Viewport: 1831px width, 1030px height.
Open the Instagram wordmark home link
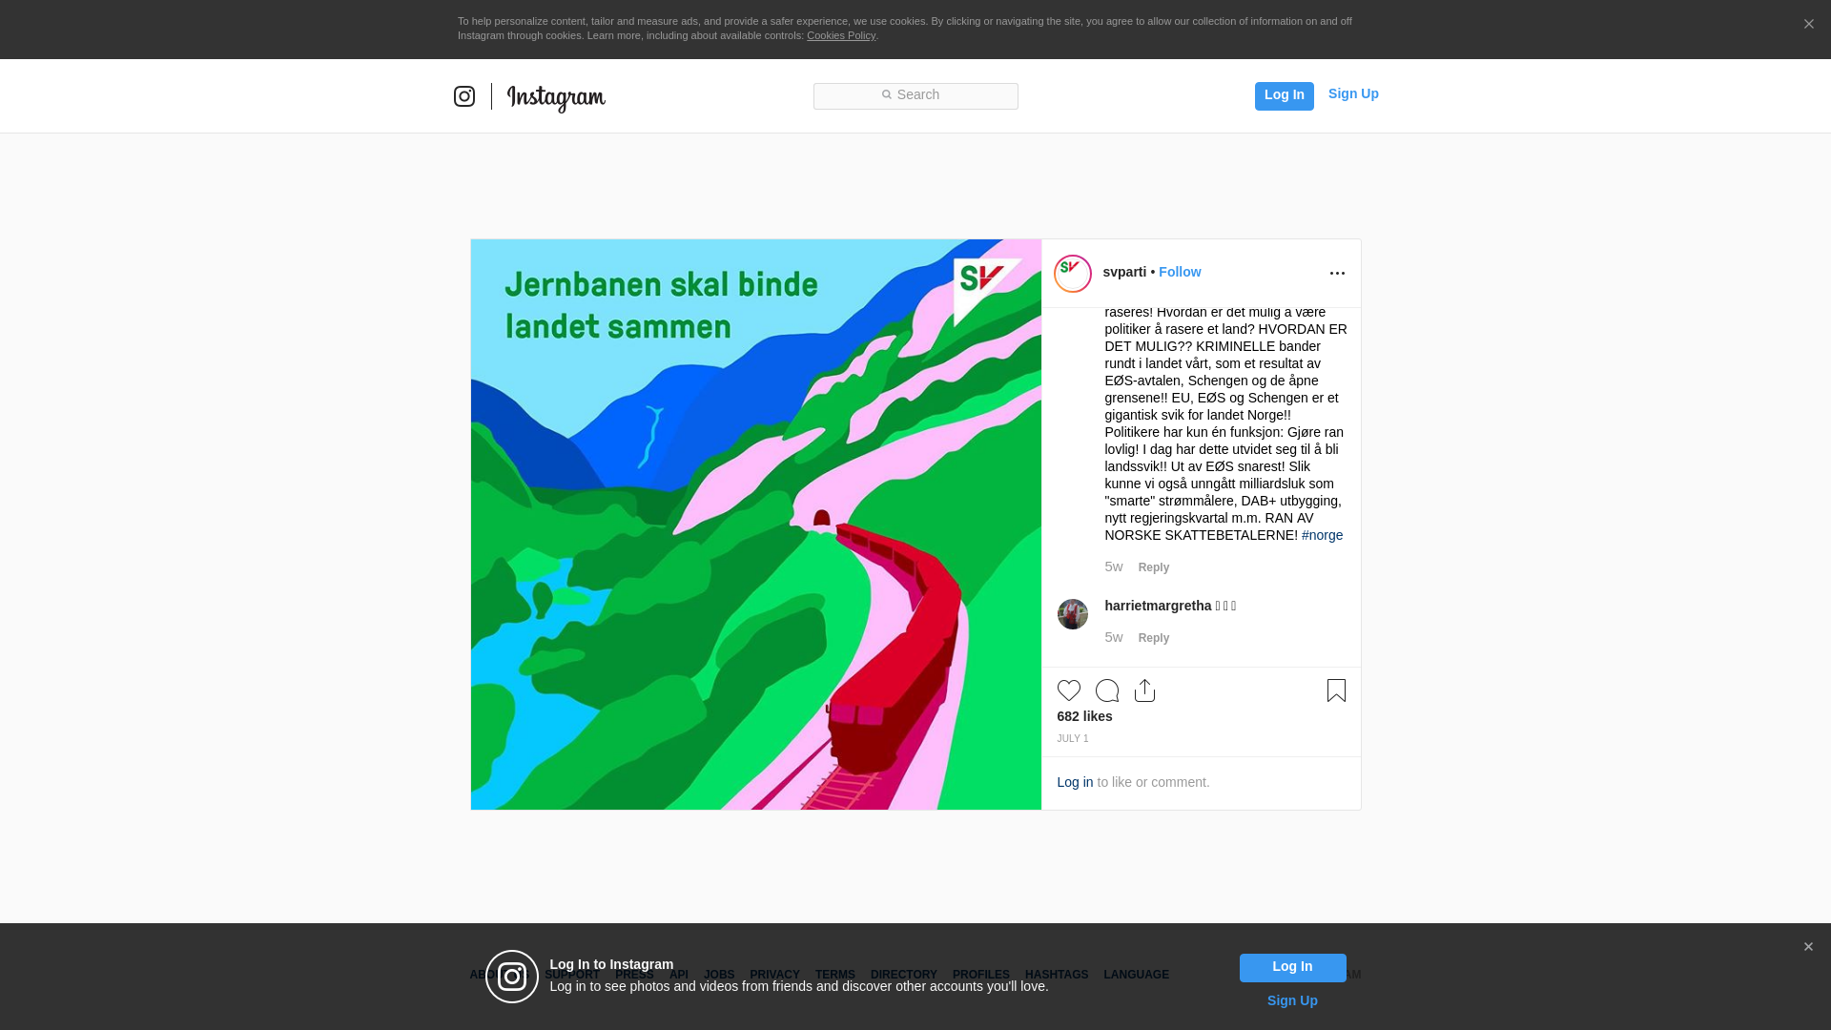tap(556, 97)
